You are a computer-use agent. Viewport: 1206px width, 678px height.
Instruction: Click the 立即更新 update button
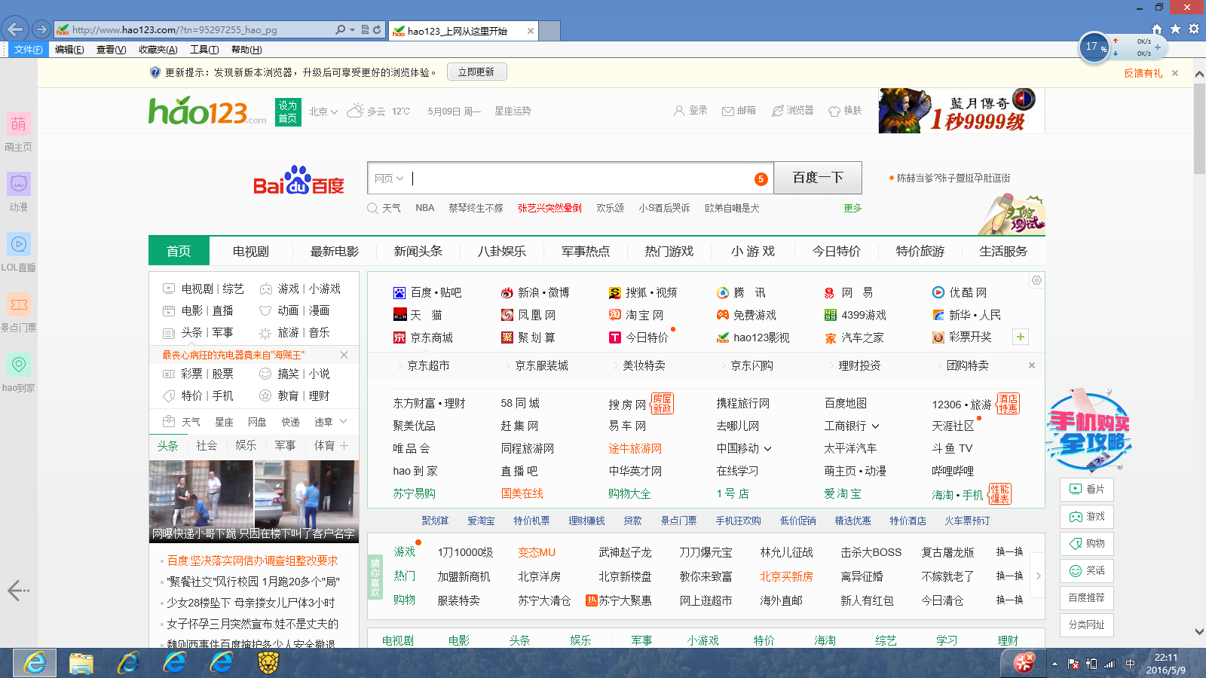click(476, 72)
